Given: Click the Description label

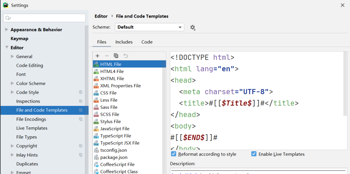Looking at the screenshot, I should tap(183, 164).
